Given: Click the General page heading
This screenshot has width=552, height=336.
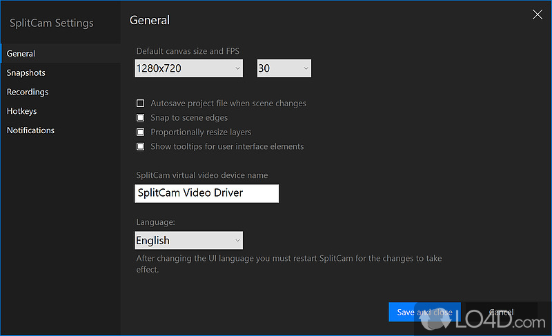Looking at the screenshot, I should pyautogui.click(x=150, y=20).
